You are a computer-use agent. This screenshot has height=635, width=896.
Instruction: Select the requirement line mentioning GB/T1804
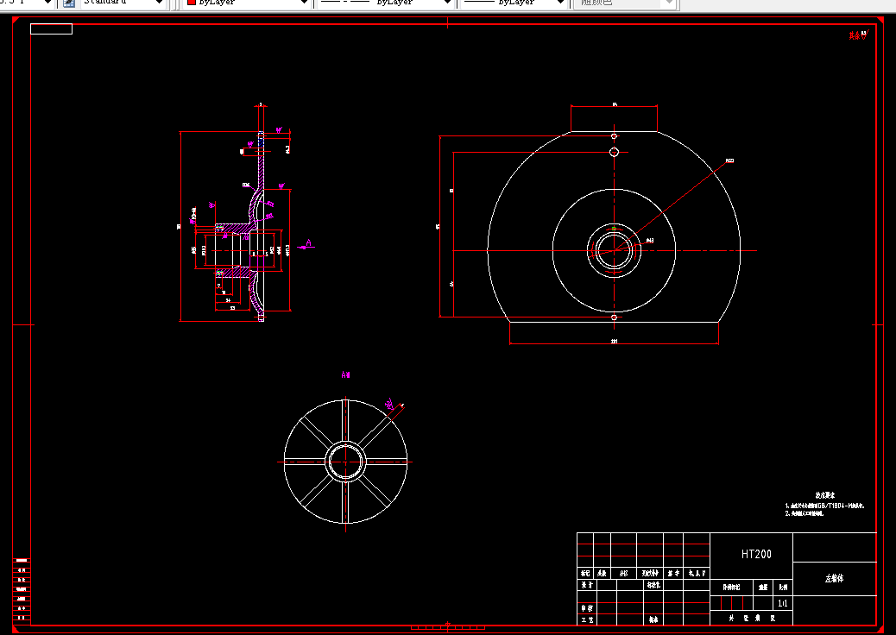coord(824,506)
